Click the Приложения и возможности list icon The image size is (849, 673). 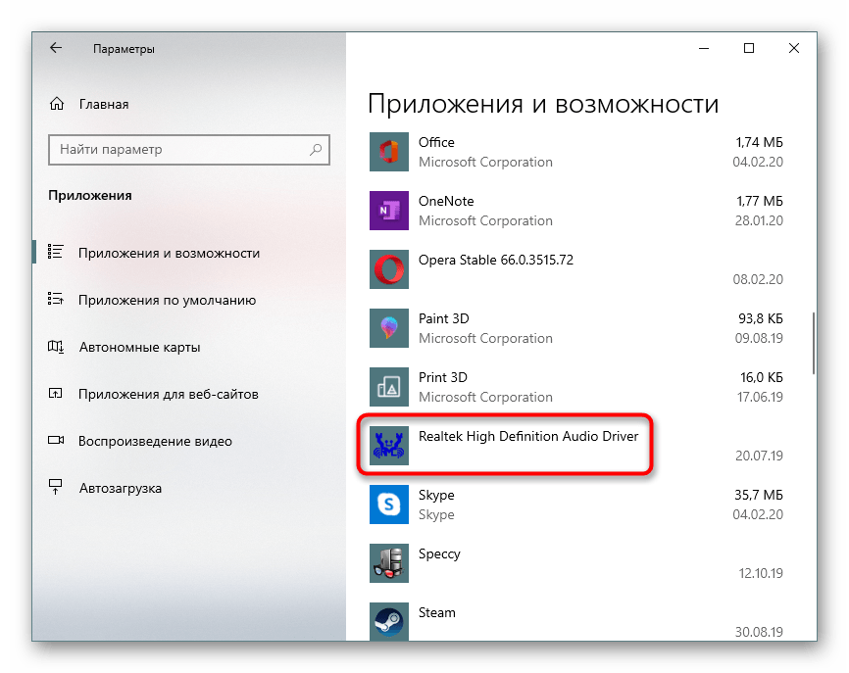[x=56, y=252]
